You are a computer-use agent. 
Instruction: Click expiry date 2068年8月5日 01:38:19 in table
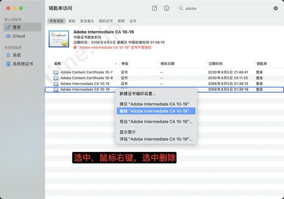(228, 90)
